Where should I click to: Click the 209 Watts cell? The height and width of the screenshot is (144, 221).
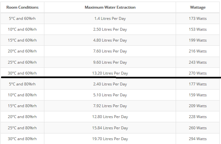(198, 106)
